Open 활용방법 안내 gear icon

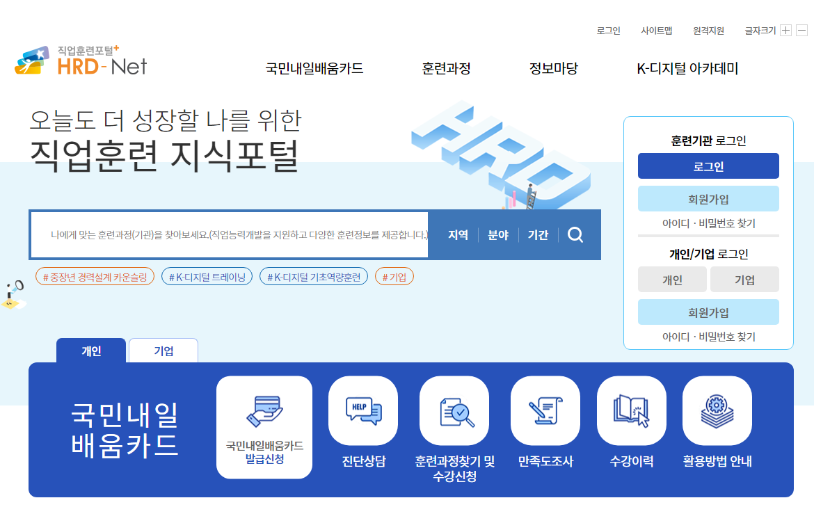click(x=717, y=410)
